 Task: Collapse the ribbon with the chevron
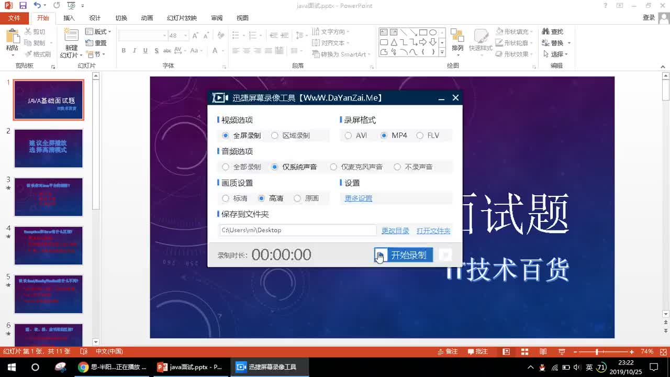pyautogui.click(x=664, y=66)
